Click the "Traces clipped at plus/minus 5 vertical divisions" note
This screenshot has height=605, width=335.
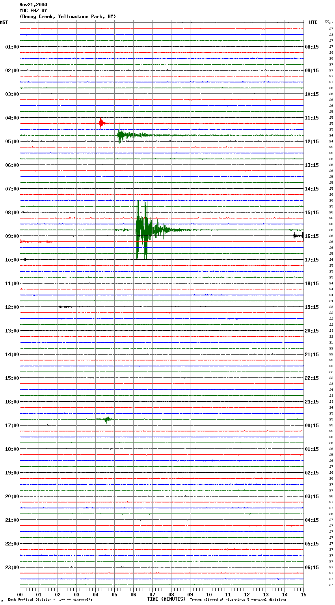point(238,600)
